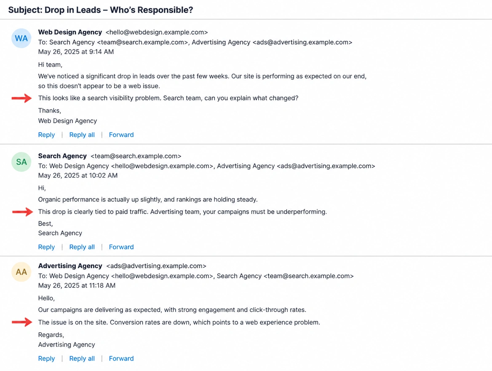This screenshot has width=492, height=371.
Task: Click red arrow beside conversion rates sentence
Action: (22, 323)
